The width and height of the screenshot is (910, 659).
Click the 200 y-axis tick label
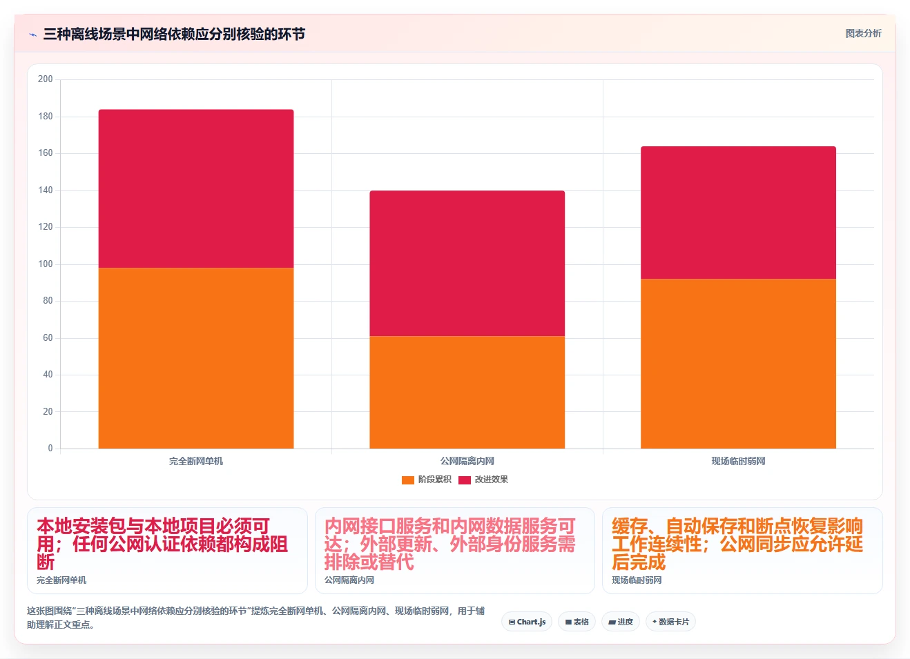pos(46,79)
